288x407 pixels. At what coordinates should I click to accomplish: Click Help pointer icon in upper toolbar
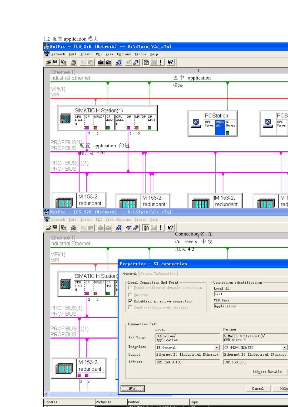[x=171, y=62]
